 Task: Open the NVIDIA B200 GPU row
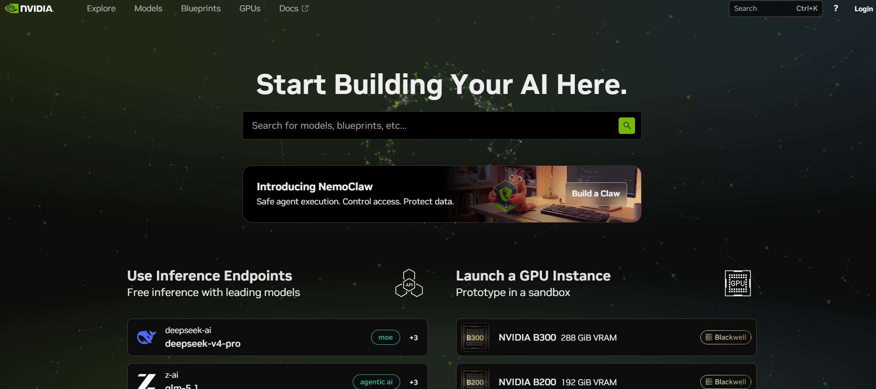click(x=606, y=376)
